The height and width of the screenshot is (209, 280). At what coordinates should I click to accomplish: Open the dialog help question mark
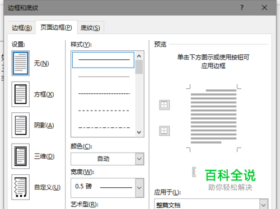pos(242,8)
